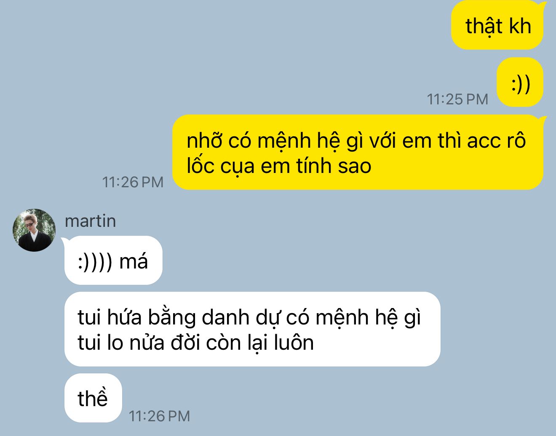Click the word "lốc" in the yellow message
Image resolution: width=556 pixels, height=436 pixels.
point(200,166)
